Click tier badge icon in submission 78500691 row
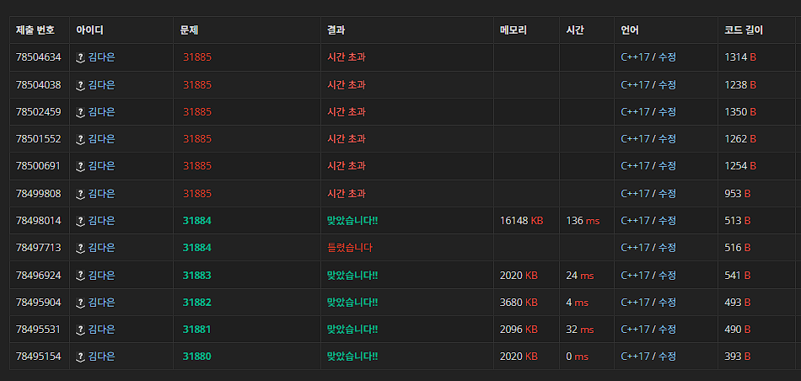Image resolution: width=801 pixels, height=381 pixels. coord(80,166)
